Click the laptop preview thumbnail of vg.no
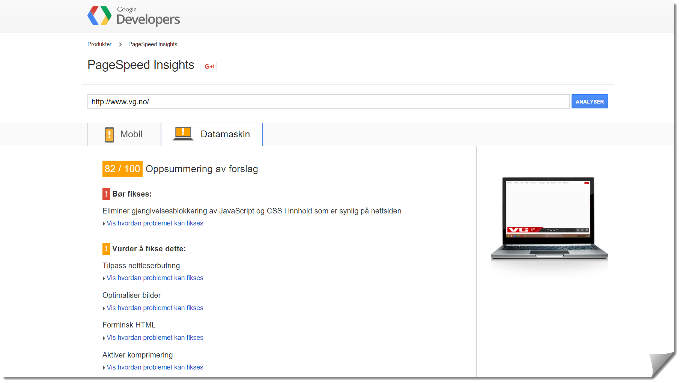This screenshot has width=680, height=383. (549, 218)
